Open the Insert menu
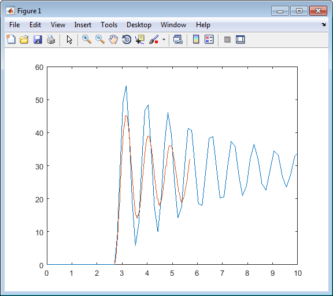 [x=83, y=25]
